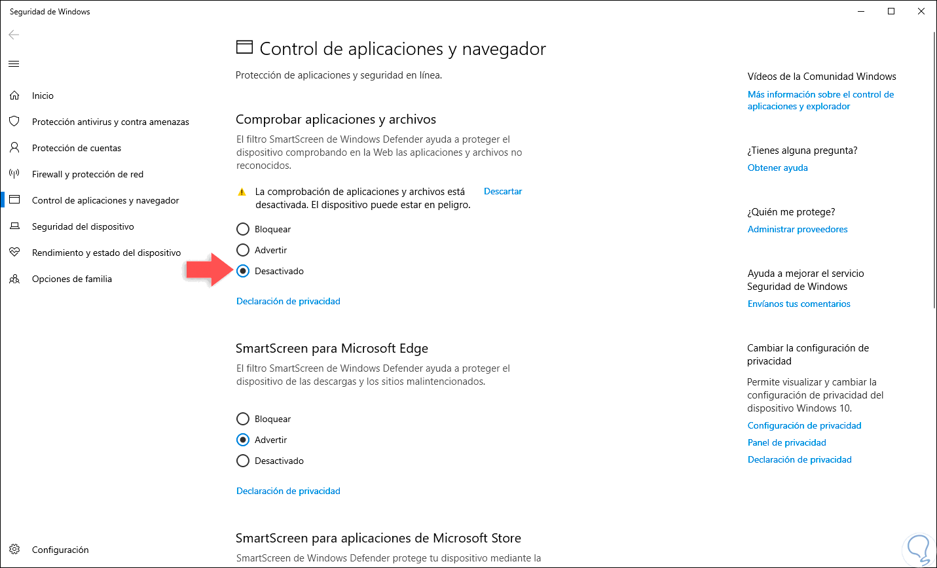Click the Inicio home icon

tap(14, 96)
